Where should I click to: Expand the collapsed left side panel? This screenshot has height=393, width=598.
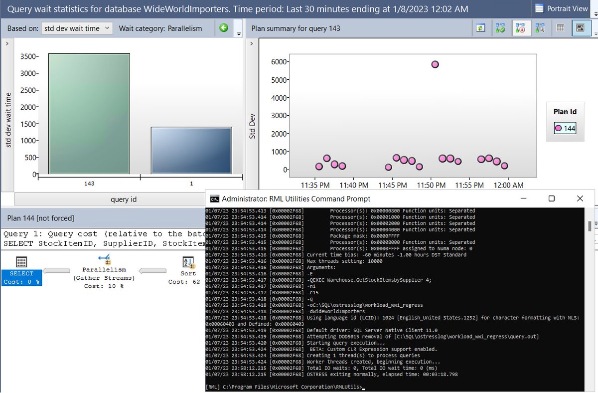point(6,43)
